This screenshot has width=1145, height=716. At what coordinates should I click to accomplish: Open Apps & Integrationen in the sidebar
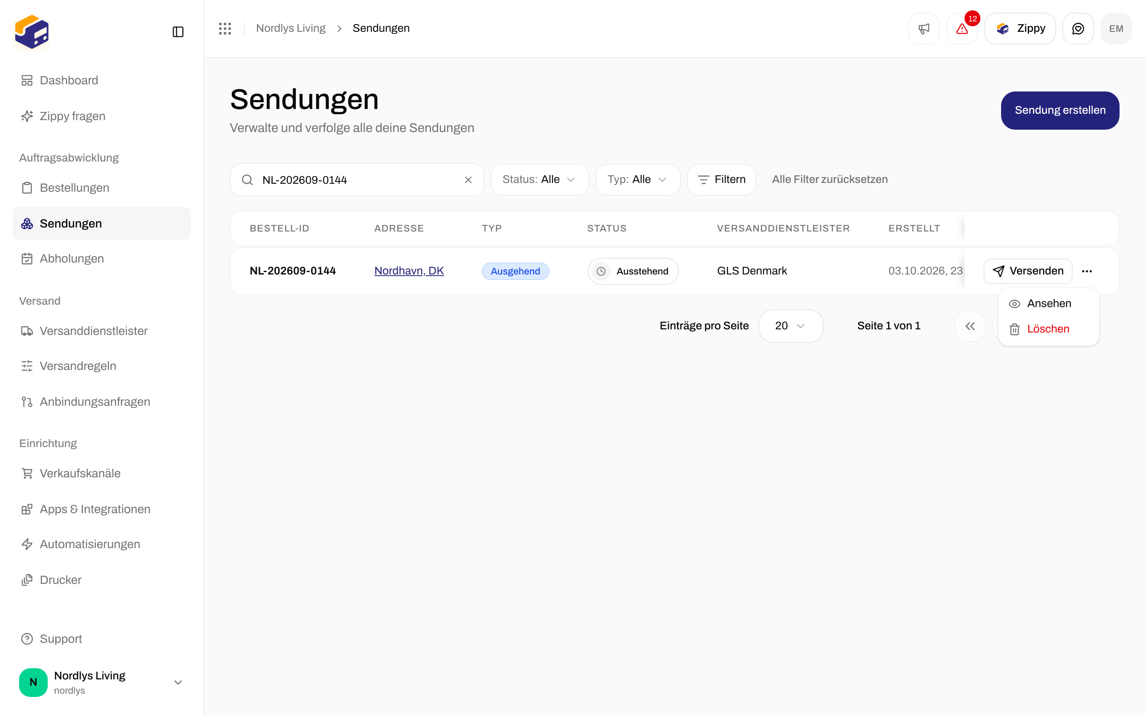click(102, 509)
